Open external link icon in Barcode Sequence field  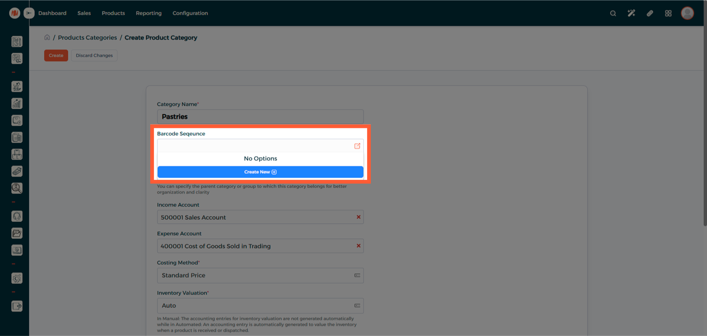[x=357, y=146]
